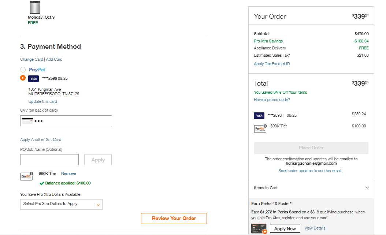
Task: Click Have a promo code link
Action: 272,100
